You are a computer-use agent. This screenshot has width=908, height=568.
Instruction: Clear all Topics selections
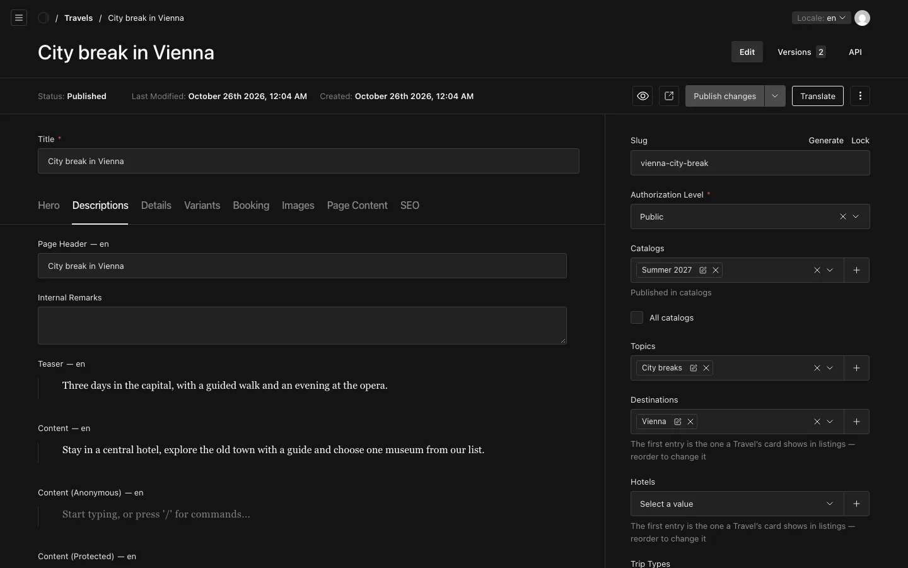tap(817, 368)
